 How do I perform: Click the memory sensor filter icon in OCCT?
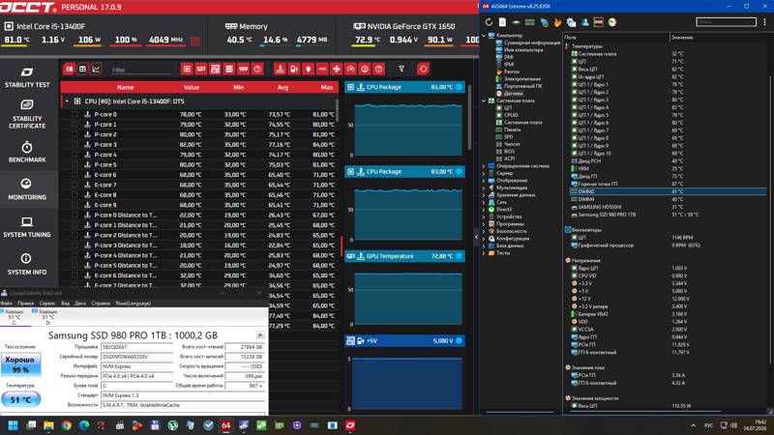(x=244, y=69)
